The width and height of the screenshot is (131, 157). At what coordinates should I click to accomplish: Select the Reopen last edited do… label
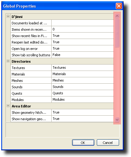click(x=31, y=42)
